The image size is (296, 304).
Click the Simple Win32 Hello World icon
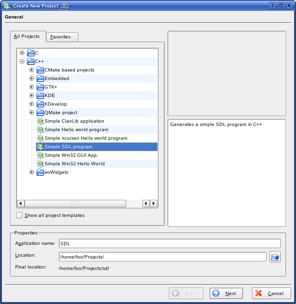coord(40,164)
